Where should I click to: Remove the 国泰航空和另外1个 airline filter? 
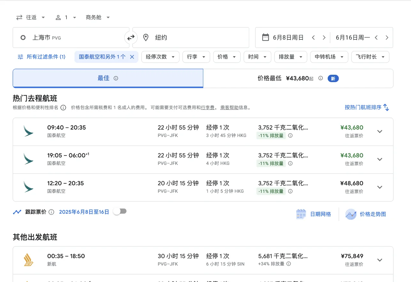click(x=132, y=56)
